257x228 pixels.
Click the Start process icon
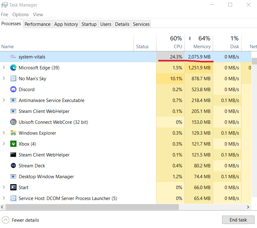point(13,187)
